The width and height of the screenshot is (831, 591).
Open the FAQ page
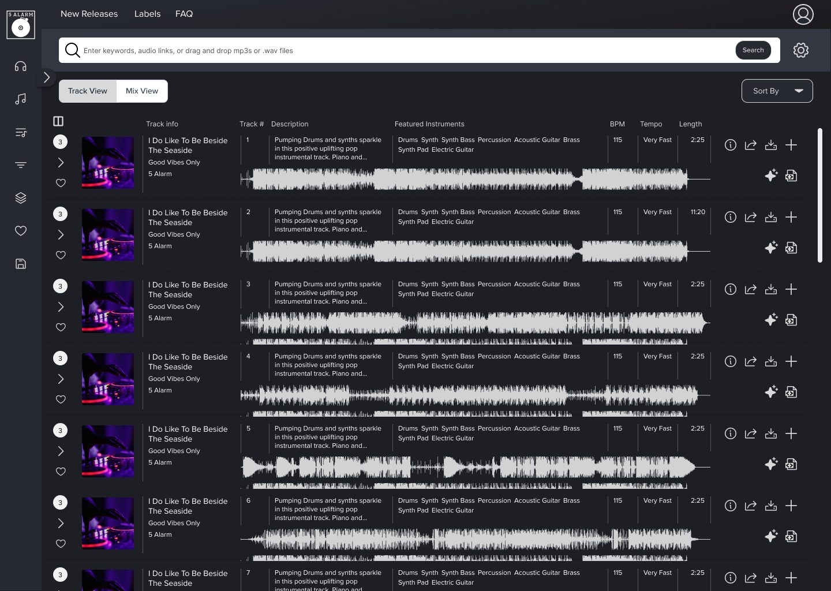coord(184,14)
